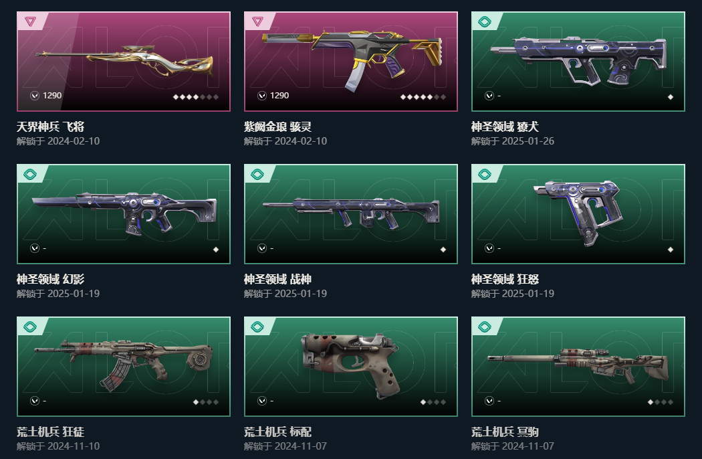Screen dimensions: 702x459
Task: Open the 荒土机兵 冥驹 skin name
Action: tap(505, 432)
